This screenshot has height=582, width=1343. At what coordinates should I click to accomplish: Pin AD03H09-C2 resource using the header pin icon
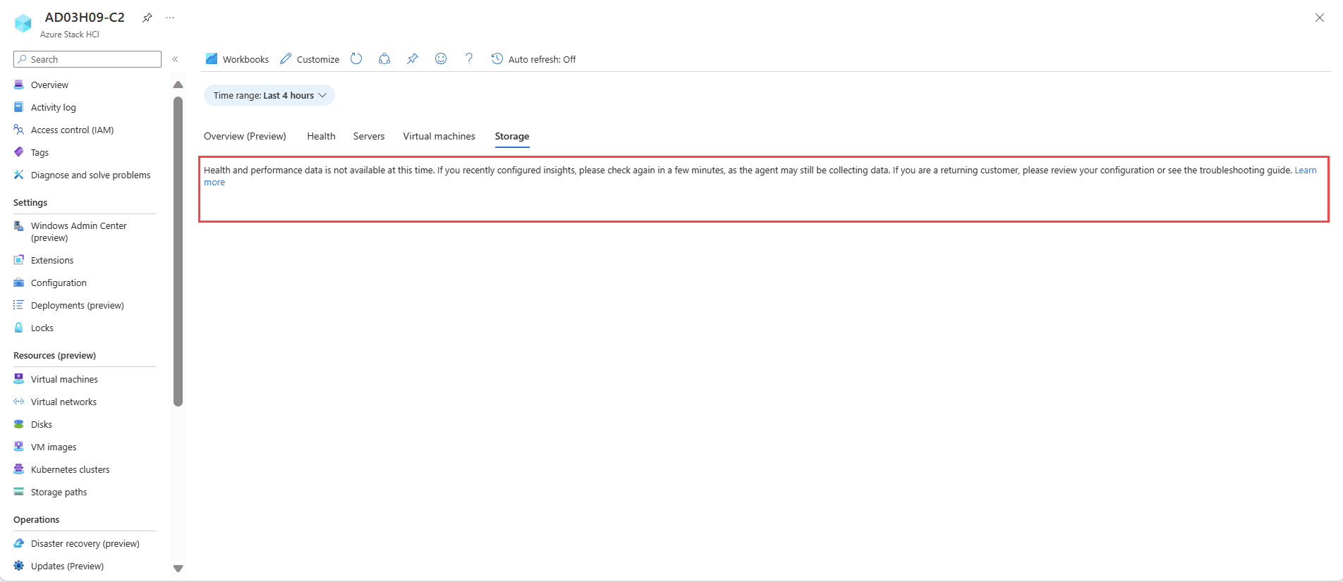tap(147, 18)
